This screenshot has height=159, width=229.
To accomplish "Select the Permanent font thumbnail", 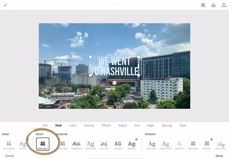I will pos(77,145).
